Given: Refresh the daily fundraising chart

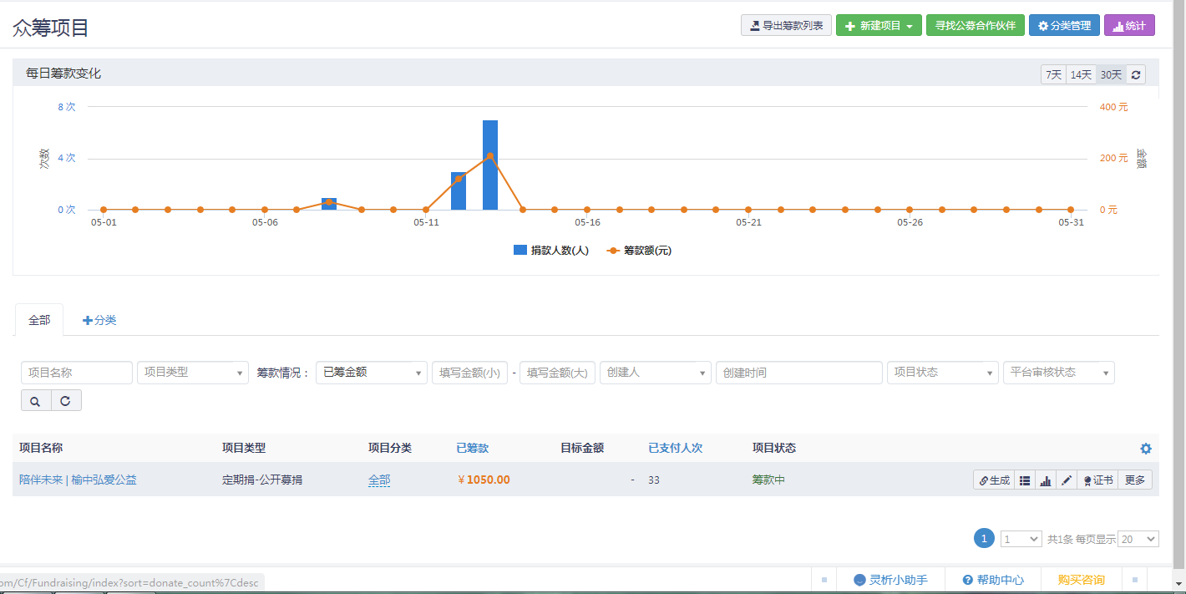Looking at the screenshot, I should 1135,75.
